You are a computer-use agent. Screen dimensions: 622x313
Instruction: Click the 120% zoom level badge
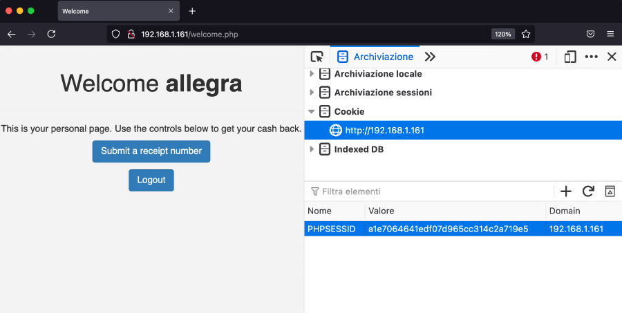click(502, 34)
